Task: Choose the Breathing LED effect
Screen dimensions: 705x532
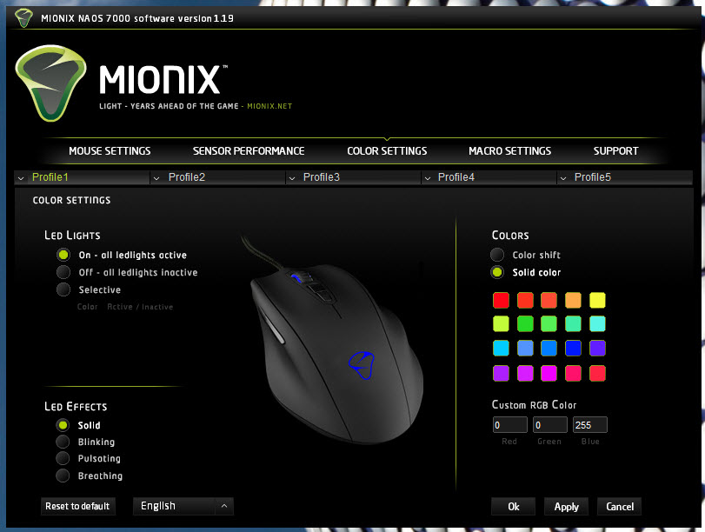Action: point(63,475)
